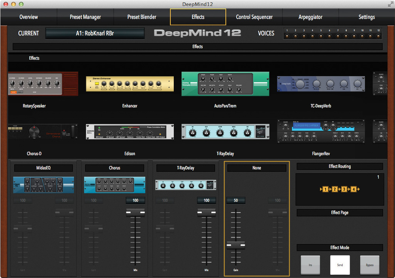Select the Edison EX1+ effect unit

[x=130, y=131]
